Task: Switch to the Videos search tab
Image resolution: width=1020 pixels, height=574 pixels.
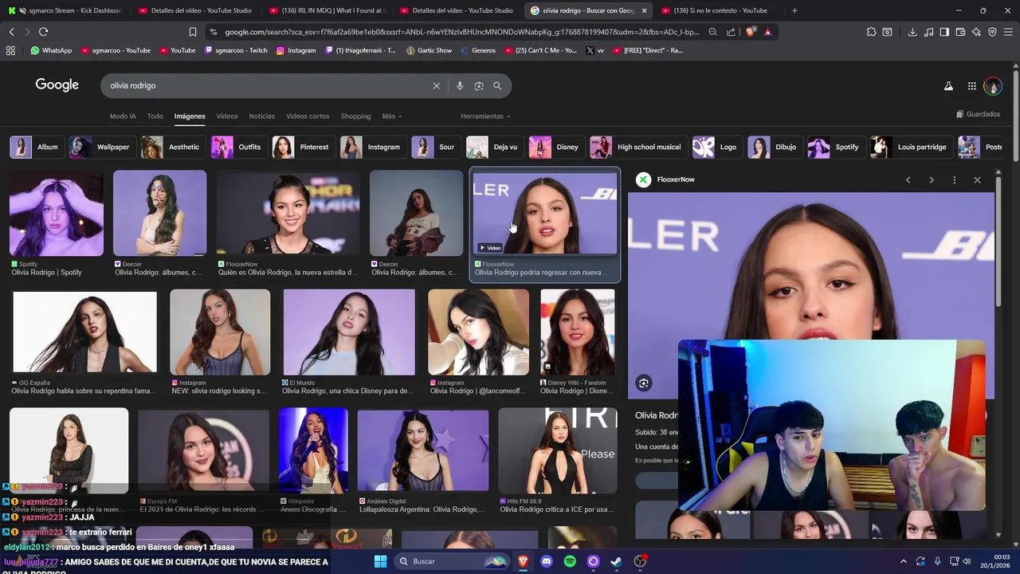Action: pyautogui.click(x=227, y=116)
